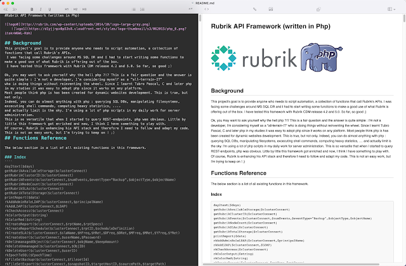
Task: Click 'rkCreateSLA' line in the editor
Action: click(x=92, y=233)
